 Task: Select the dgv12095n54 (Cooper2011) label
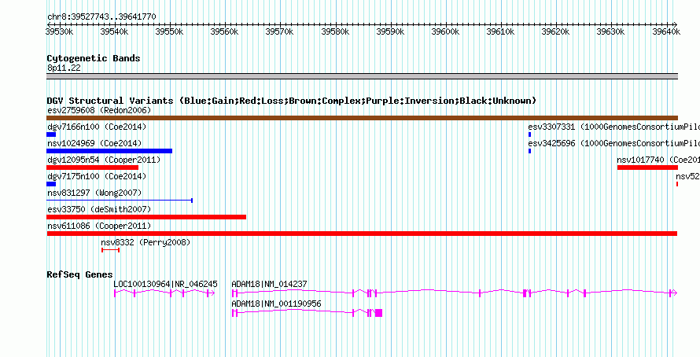pos(104,160)
